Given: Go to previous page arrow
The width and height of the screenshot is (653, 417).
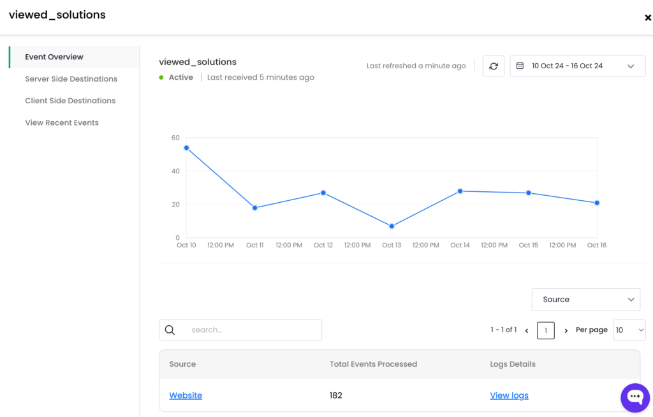Looking at the screenshot, I should [527, 330].
